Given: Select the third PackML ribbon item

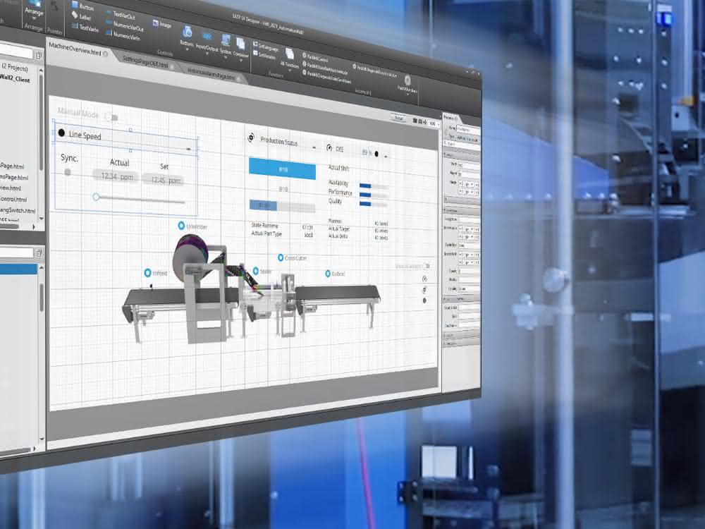Looking at the screenshot, I should [x=327, y=77].
